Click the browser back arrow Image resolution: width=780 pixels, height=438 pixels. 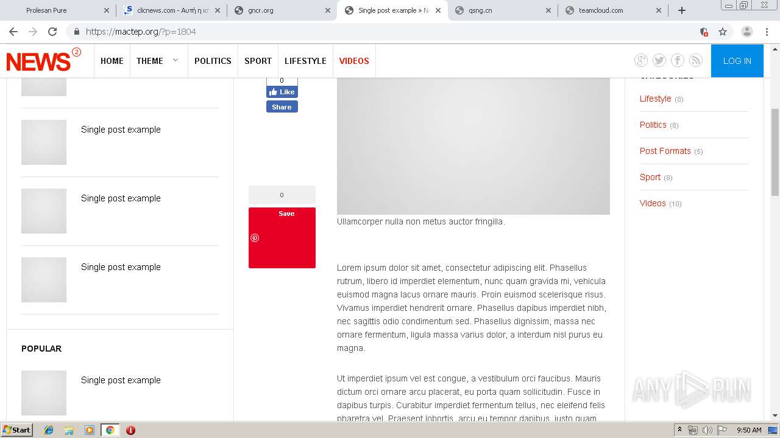(13, 32)
